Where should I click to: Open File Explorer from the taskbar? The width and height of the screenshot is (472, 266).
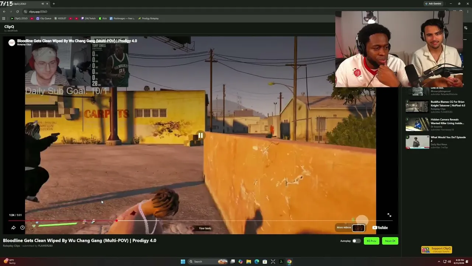pyautogui.click(x=249, y=262)
